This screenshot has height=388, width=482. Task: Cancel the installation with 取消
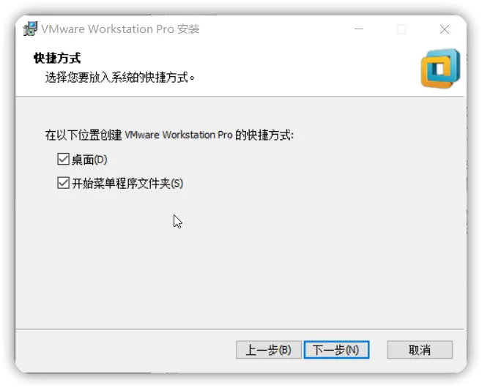point(420,350)
